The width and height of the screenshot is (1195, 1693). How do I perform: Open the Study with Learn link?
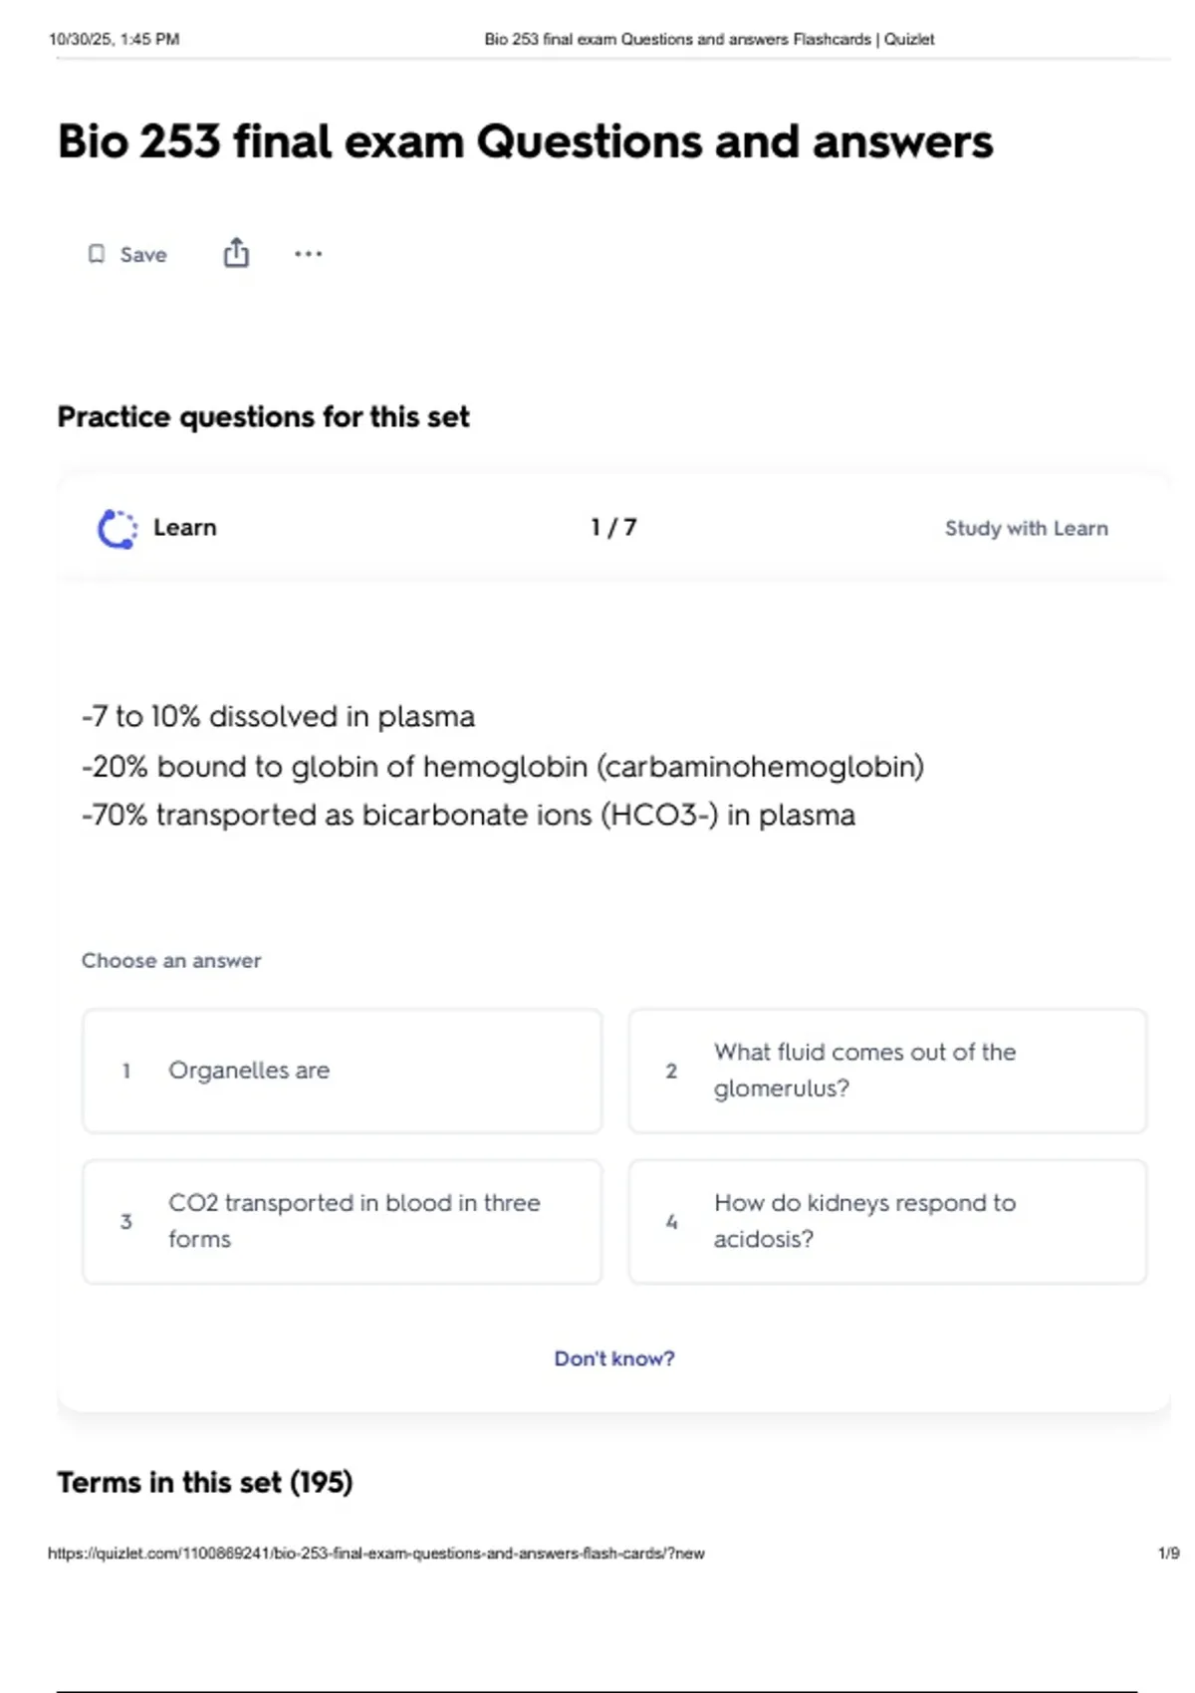click(1026, 529)
